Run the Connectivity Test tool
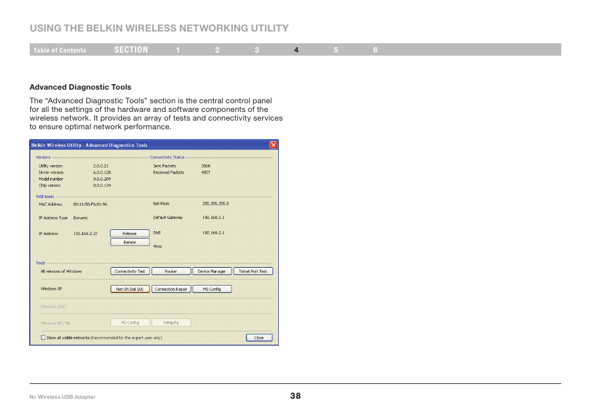The image size is (591, 413). [x=130, y=271]
